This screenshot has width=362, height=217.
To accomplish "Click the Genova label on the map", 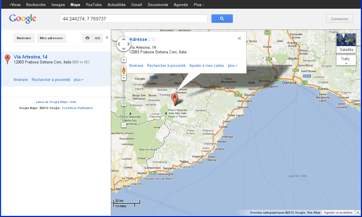I will click(289, 82).
